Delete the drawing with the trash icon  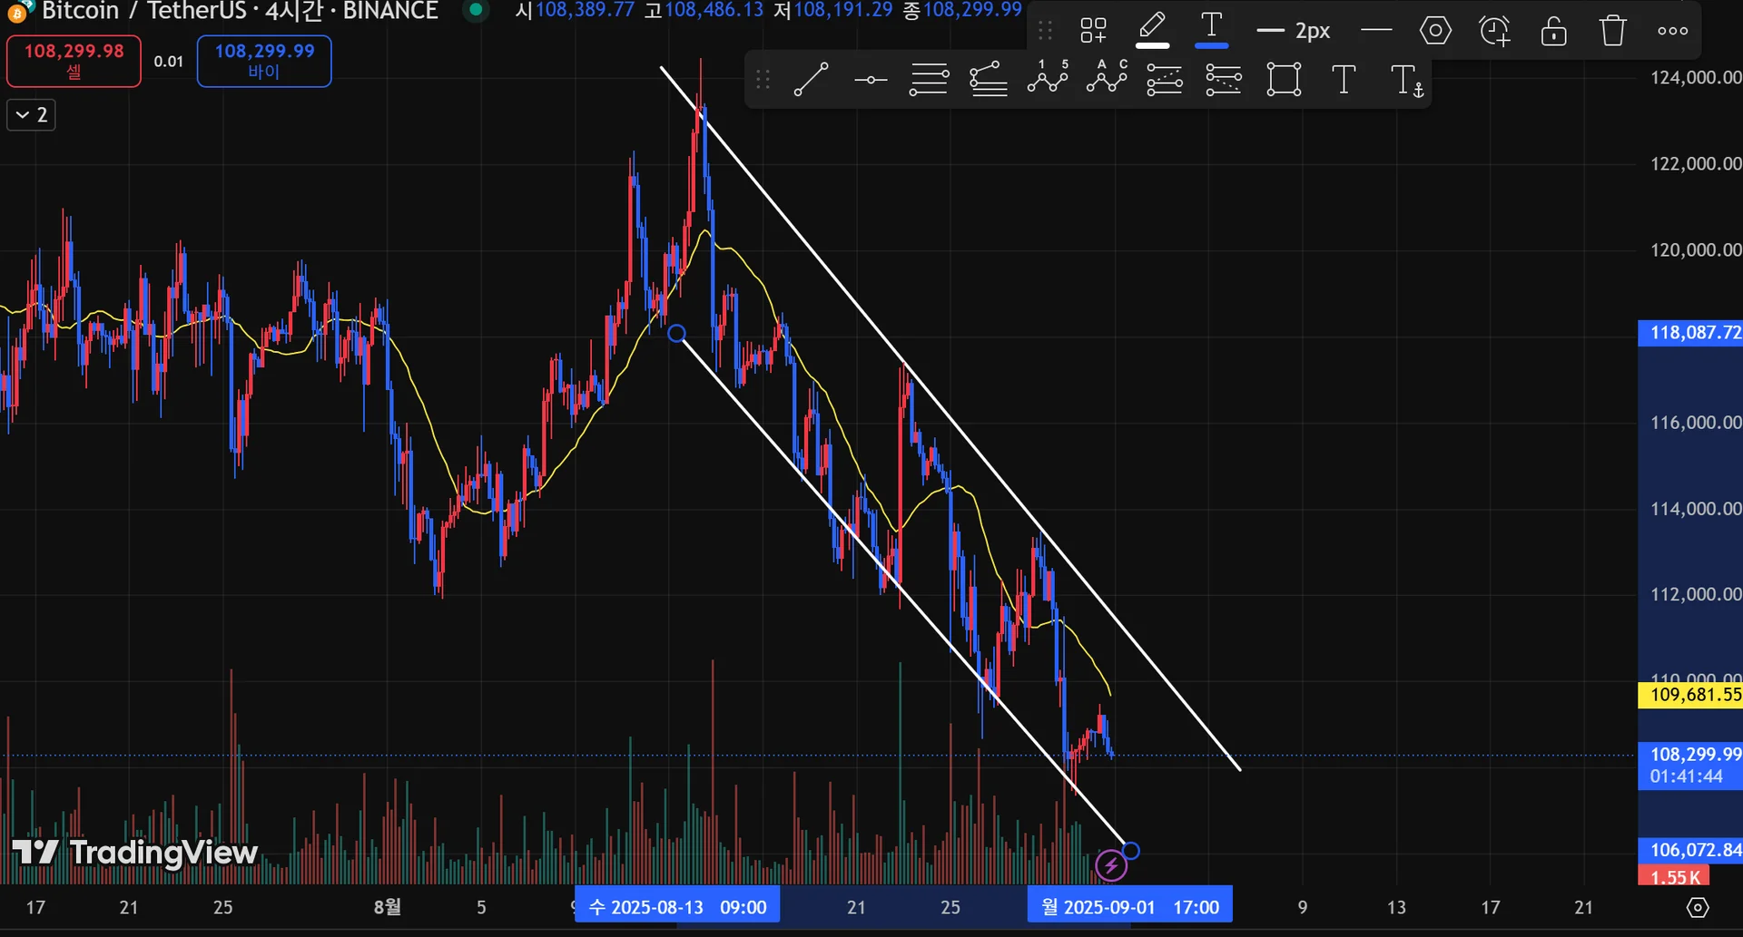[x=1612, y=31]
